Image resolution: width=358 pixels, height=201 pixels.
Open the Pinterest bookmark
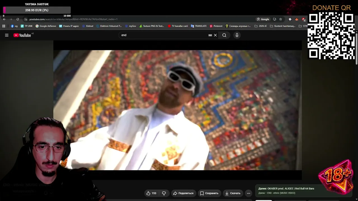216,26
